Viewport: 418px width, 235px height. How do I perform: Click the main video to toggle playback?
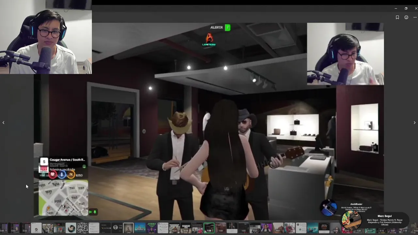pos(209,121)
